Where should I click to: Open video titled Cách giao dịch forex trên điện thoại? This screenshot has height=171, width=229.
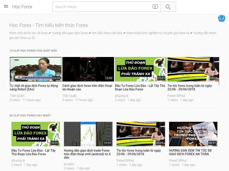[x=87, y=87]
